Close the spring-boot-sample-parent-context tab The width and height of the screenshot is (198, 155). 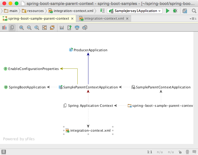[x=72, y=19]
